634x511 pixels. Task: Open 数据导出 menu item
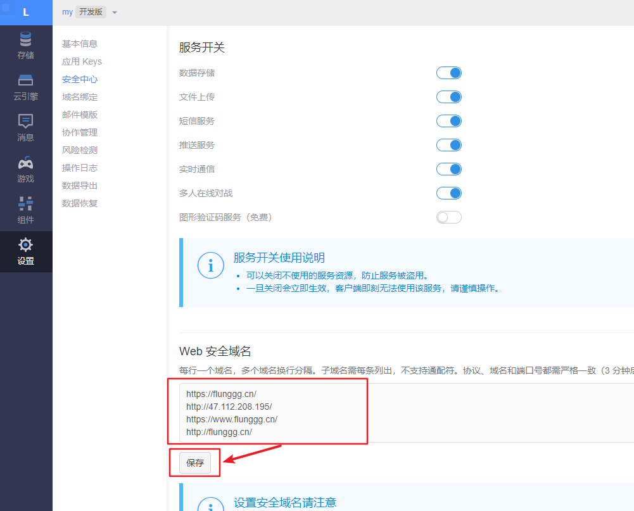(x=80, y=186)
